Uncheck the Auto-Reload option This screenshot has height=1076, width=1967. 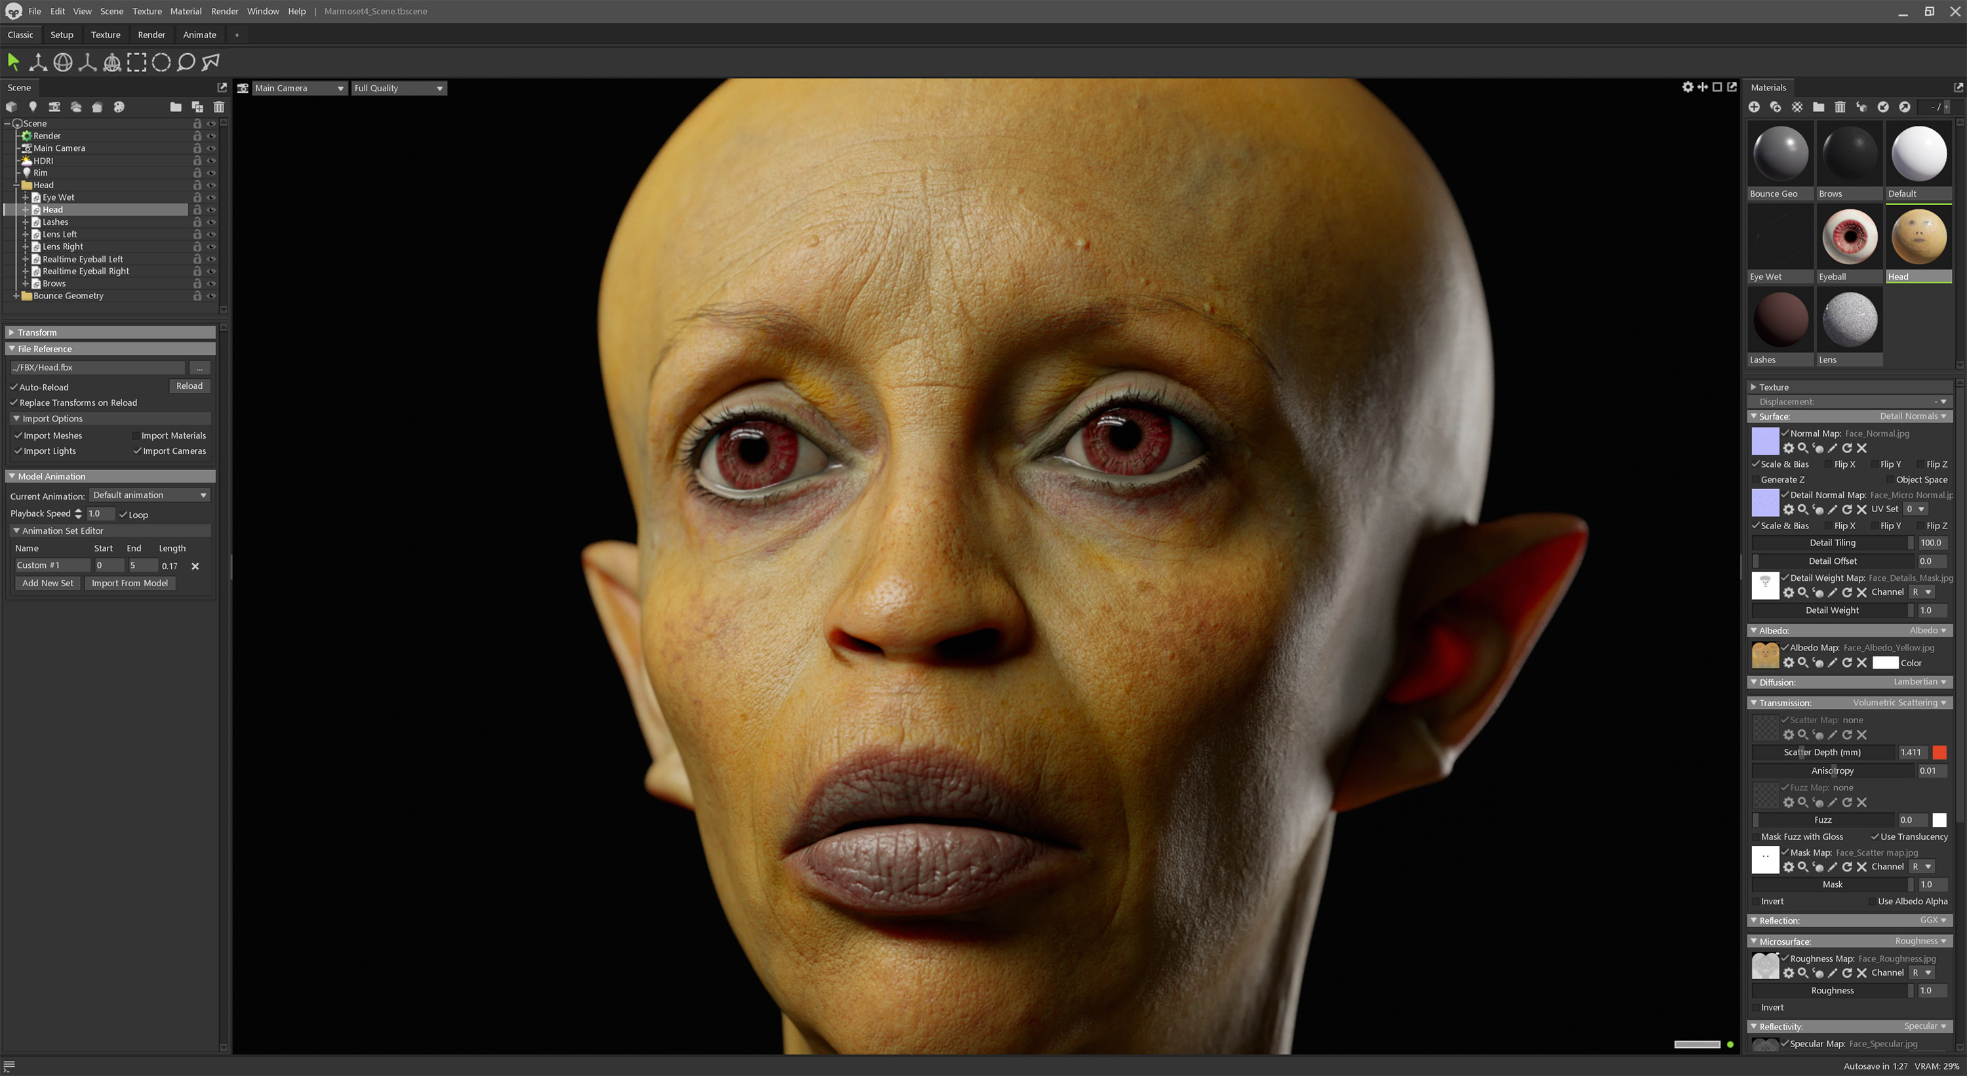point(14,387)
